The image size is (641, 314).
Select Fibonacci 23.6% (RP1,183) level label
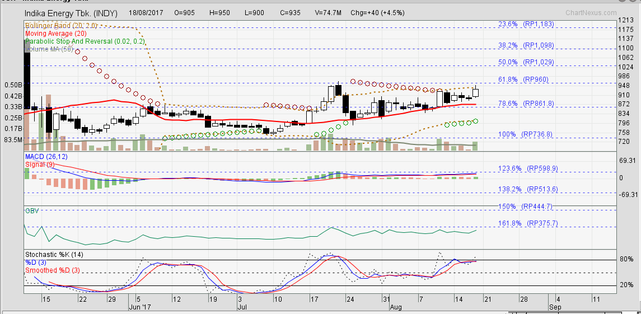point(526,24)
